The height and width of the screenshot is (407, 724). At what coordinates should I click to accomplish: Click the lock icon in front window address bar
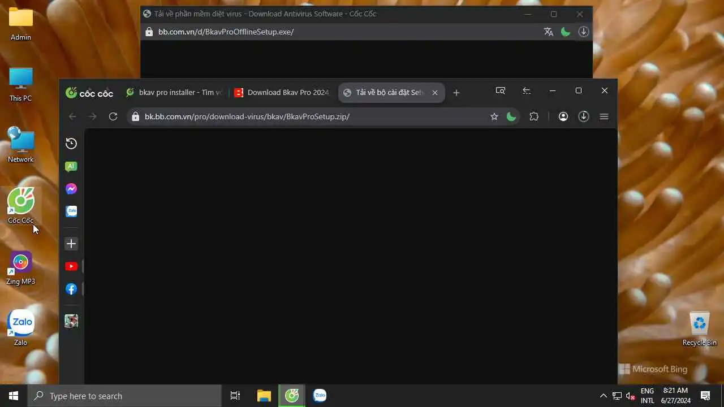(135, 116)
